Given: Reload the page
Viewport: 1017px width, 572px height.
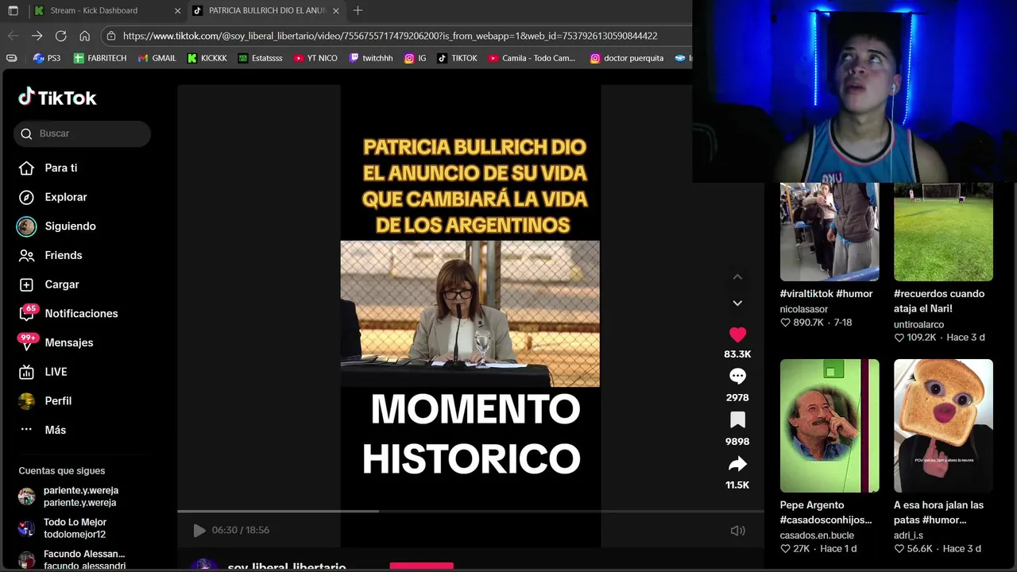Looking at the screenshot, I should click(60, 36).
